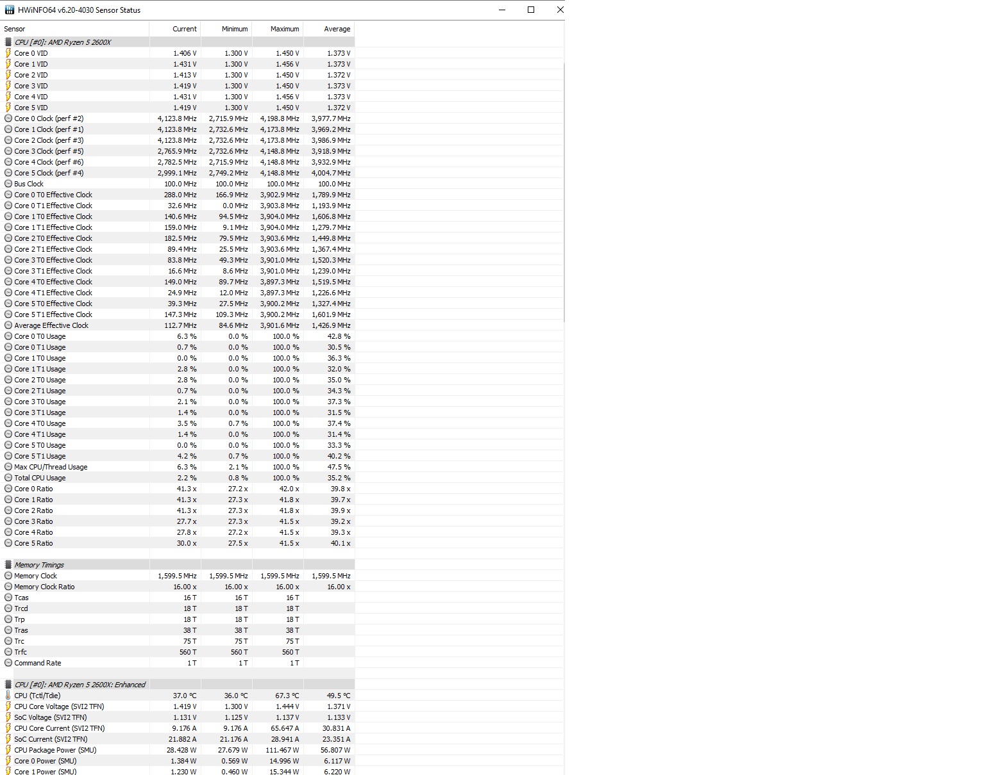Screen dimensions: 985x775
Task: Click the icon beside Core 5 Ratio
Action: point(8,543)
